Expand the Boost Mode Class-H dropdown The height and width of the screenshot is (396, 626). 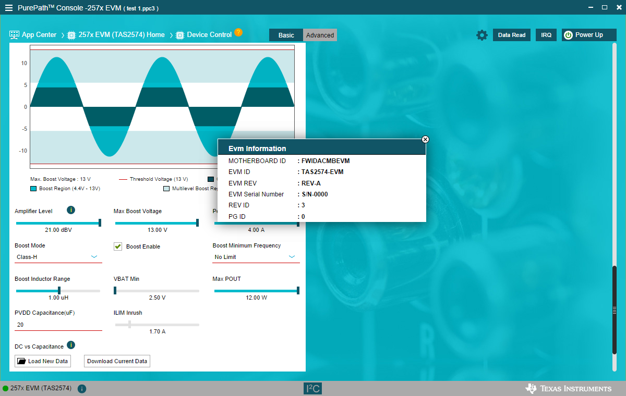[x=58, y=257]
